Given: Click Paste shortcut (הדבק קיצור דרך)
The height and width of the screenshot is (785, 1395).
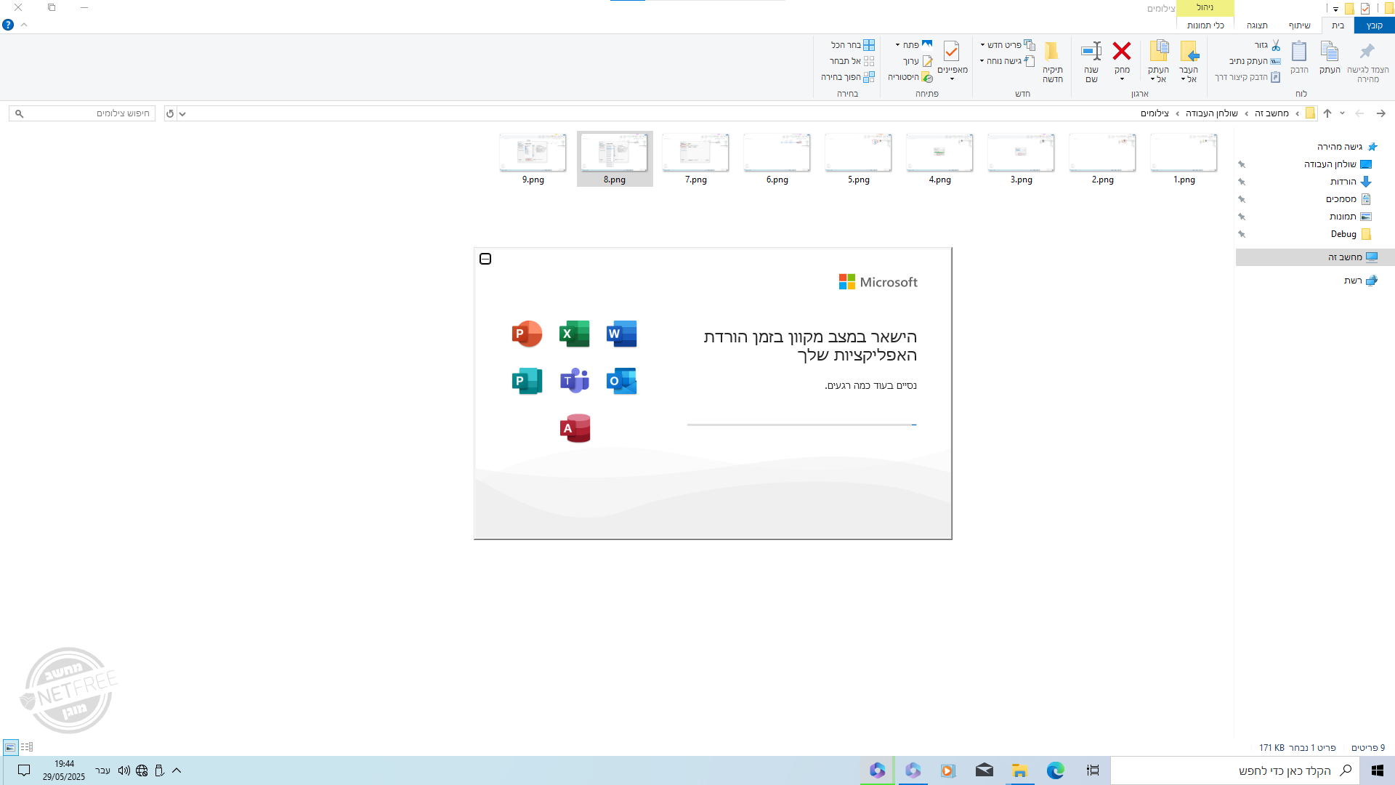Looking at the screenshot, I should [1248, 77].
